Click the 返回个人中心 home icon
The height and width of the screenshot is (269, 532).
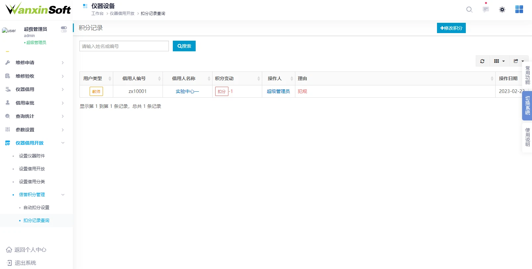tap(9, 250)
